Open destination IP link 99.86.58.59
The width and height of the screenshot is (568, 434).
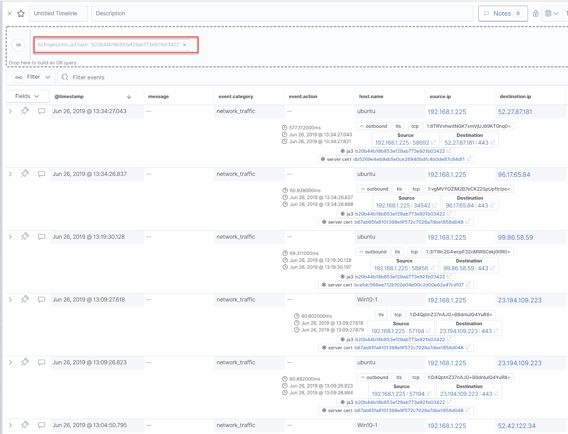click(515, 237)
